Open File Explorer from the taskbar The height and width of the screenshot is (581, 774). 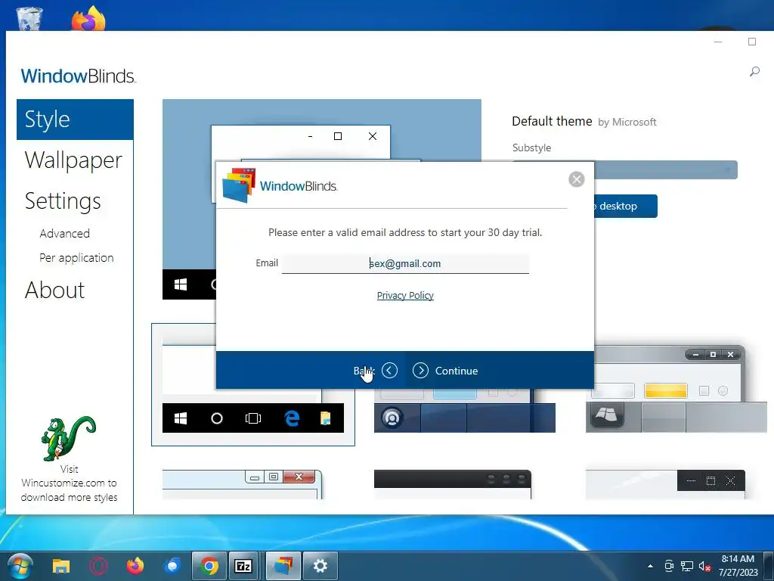tap(61, 566)
